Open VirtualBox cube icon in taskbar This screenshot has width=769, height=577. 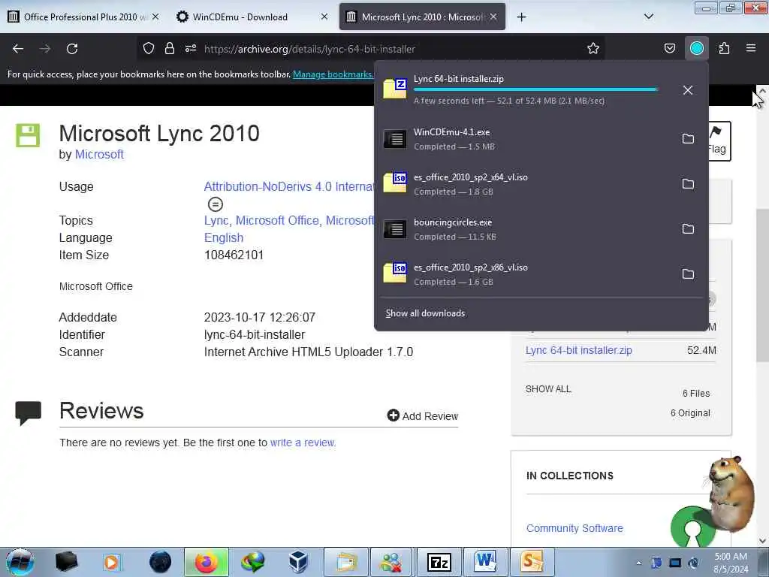click(x=299, y=562)
